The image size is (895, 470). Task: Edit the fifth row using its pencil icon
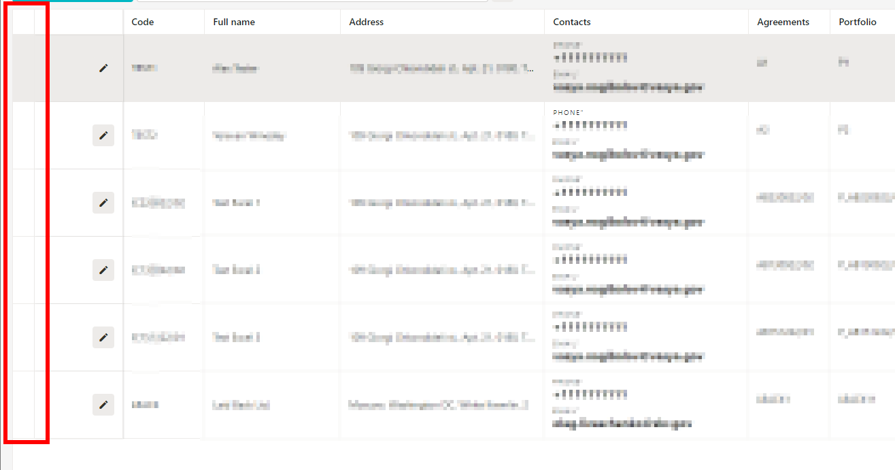click(x=103, y=337)
